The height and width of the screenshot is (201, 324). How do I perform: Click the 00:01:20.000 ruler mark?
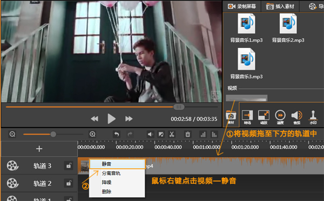pyautogui.click(x=245, y=147)
